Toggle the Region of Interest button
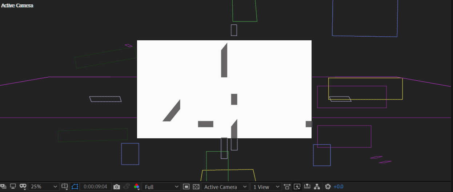This screenshot has width=453, height=192. pyautogui.click(x=186, y=187)
